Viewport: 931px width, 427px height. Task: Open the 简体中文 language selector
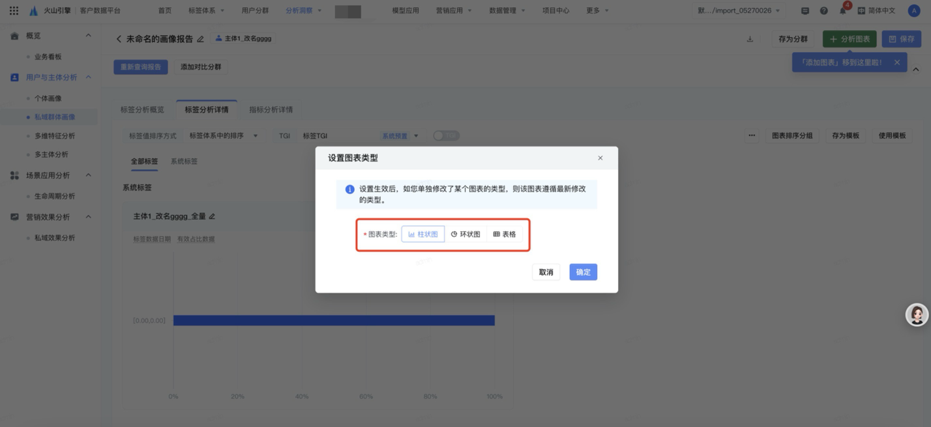(876, 11)
